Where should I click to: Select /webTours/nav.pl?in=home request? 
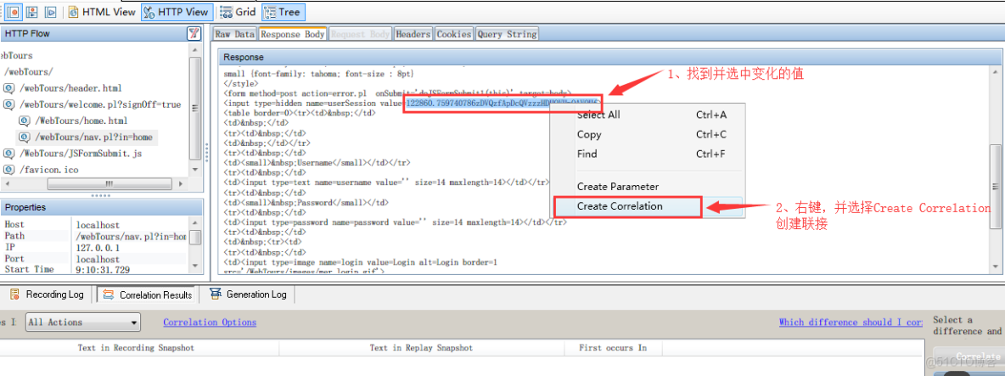[x=93, y=137]
